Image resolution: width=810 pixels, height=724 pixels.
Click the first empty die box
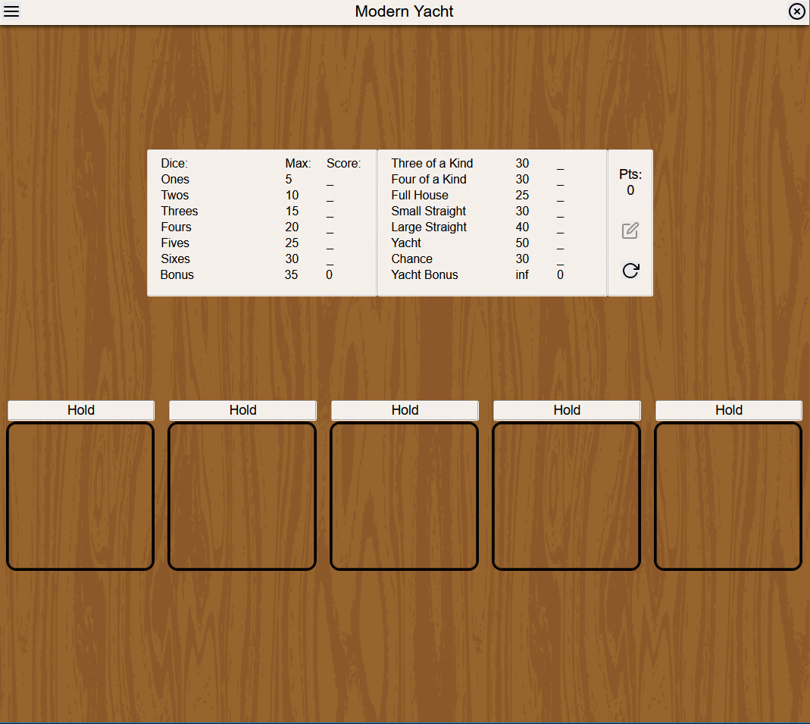click(x=80, y=496)
